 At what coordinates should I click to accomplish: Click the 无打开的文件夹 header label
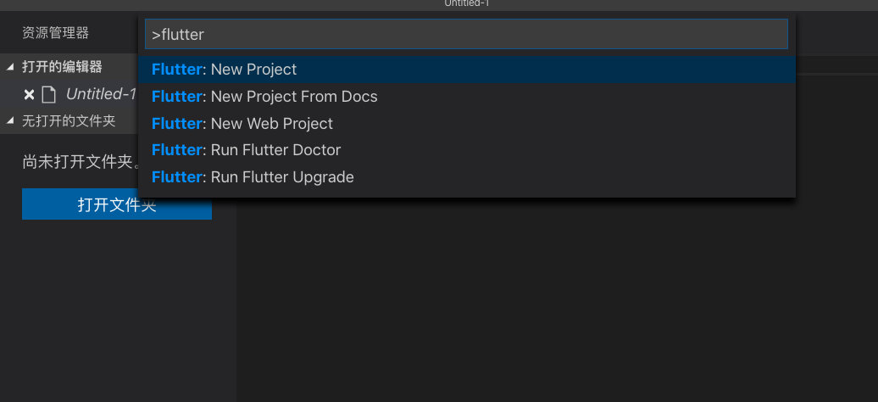pos(69,120)
